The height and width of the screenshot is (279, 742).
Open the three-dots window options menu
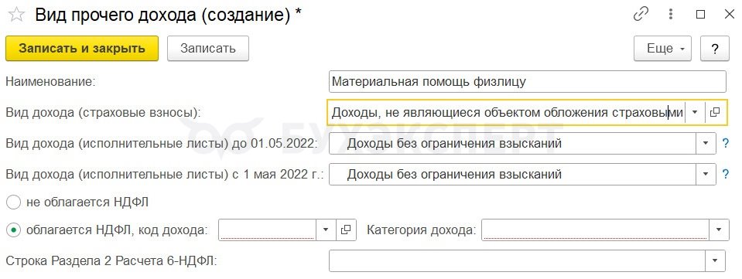point(671,15)
